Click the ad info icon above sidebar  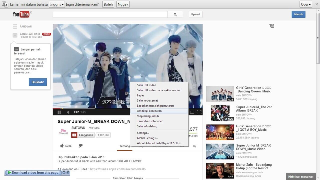[x=272, y=26]
